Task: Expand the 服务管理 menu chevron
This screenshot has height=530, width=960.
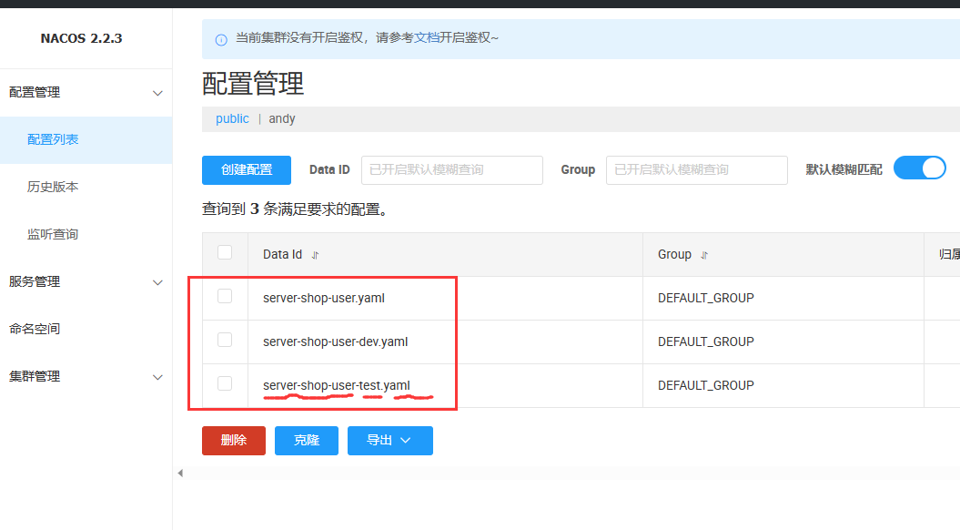Action: (157, 282)
